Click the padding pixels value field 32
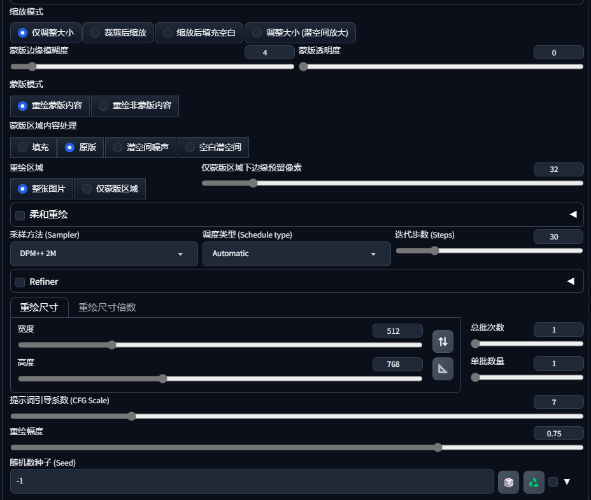Viewport: 591px width, 500px height. pyautogui.click(x=559, y=169)
